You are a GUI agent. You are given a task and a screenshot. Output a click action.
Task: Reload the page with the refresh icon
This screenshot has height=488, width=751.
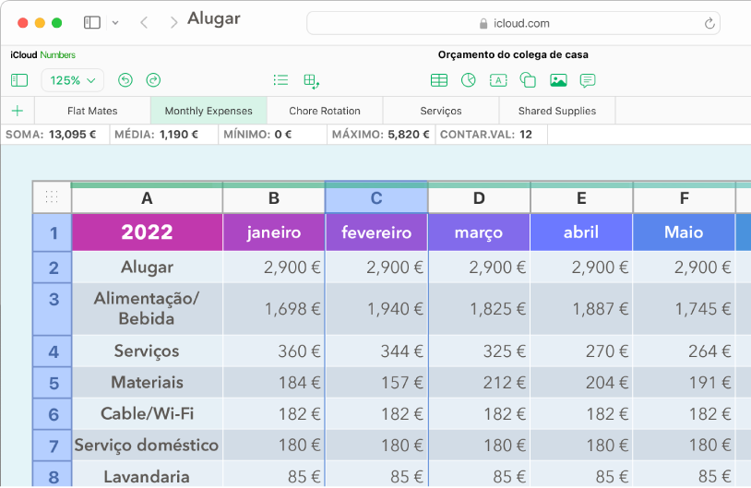[x=709, y=23]
